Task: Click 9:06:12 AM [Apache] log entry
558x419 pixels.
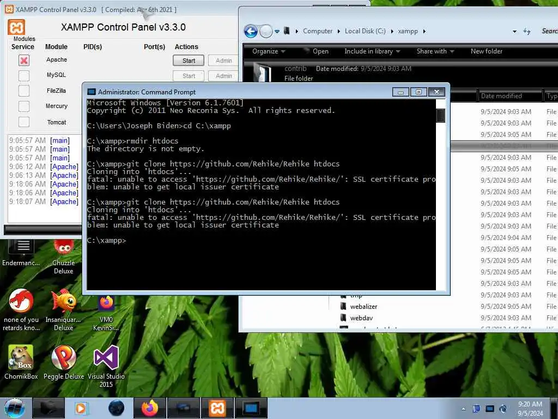Action: (44, 167)
